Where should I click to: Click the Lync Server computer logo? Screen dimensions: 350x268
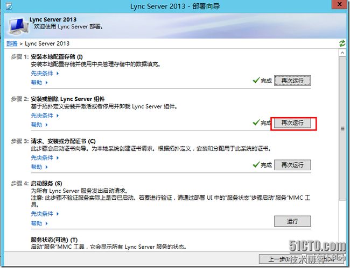tap(18, 26)
